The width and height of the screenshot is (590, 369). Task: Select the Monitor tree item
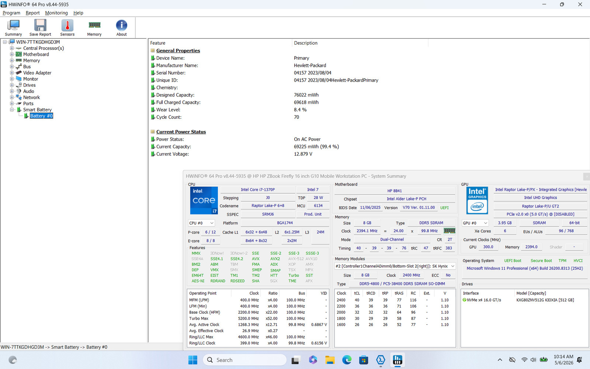31,79
